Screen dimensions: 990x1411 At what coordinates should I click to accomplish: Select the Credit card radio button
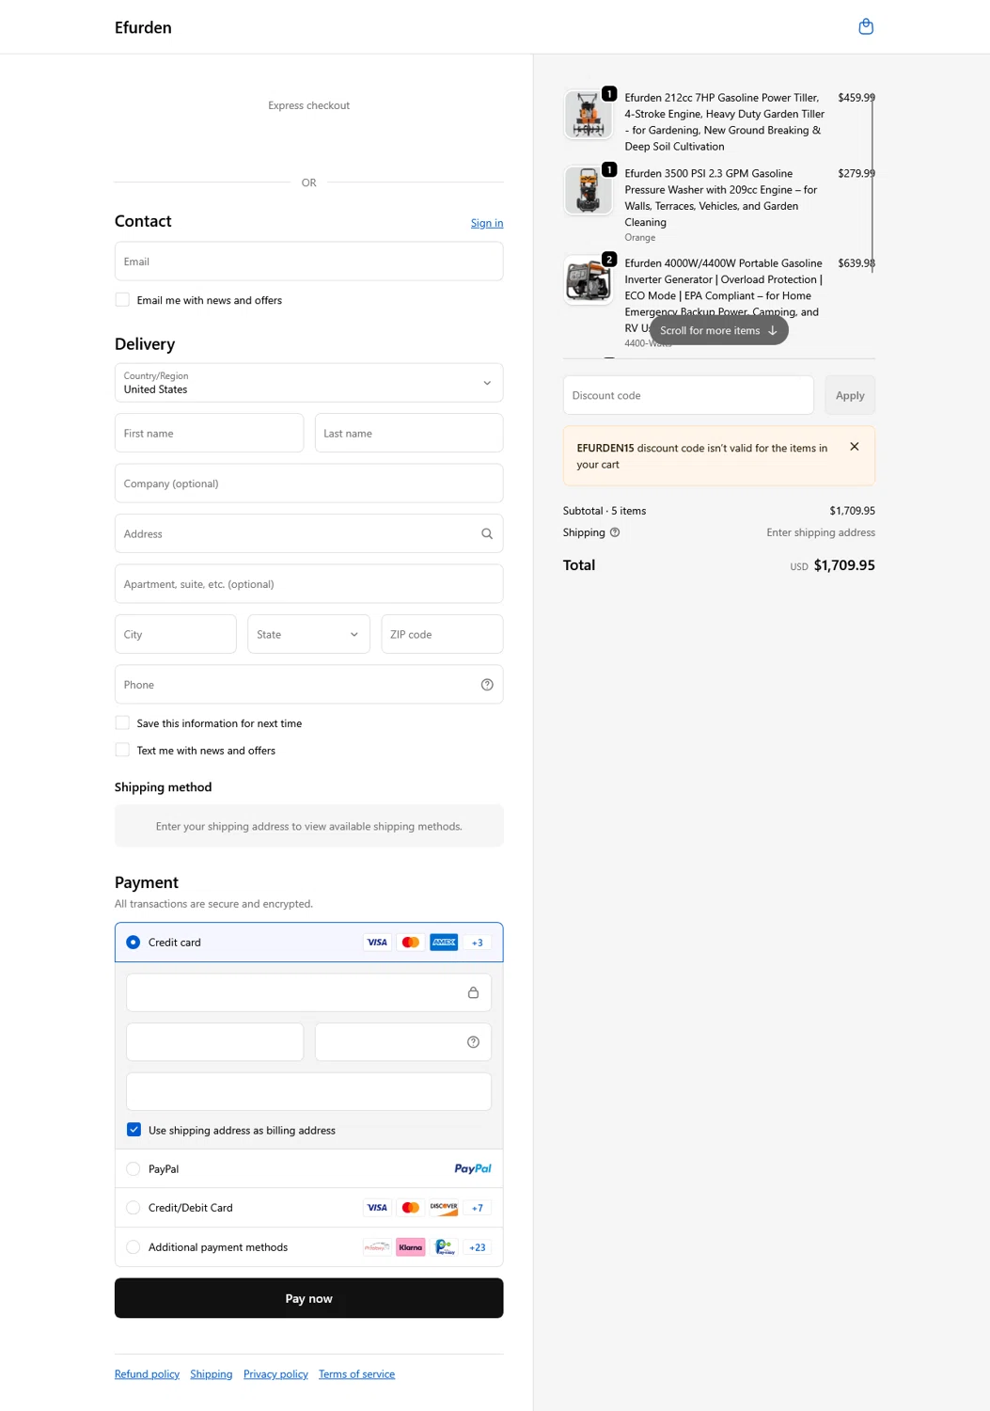[x=133, y=943]
